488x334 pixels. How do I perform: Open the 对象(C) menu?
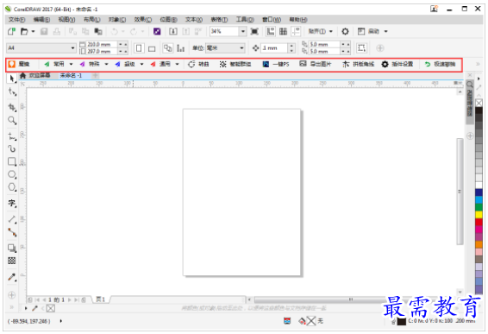(x=117, y=20)
